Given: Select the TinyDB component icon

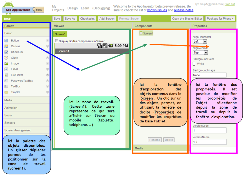Looking at the screenshot, I should coord(6,92).
